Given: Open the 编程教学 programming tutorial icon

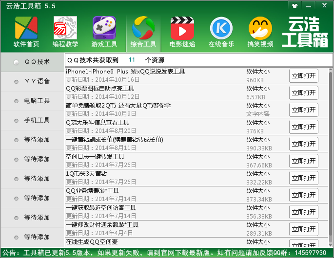Looking at the screenshot, I should click(65, 32).
